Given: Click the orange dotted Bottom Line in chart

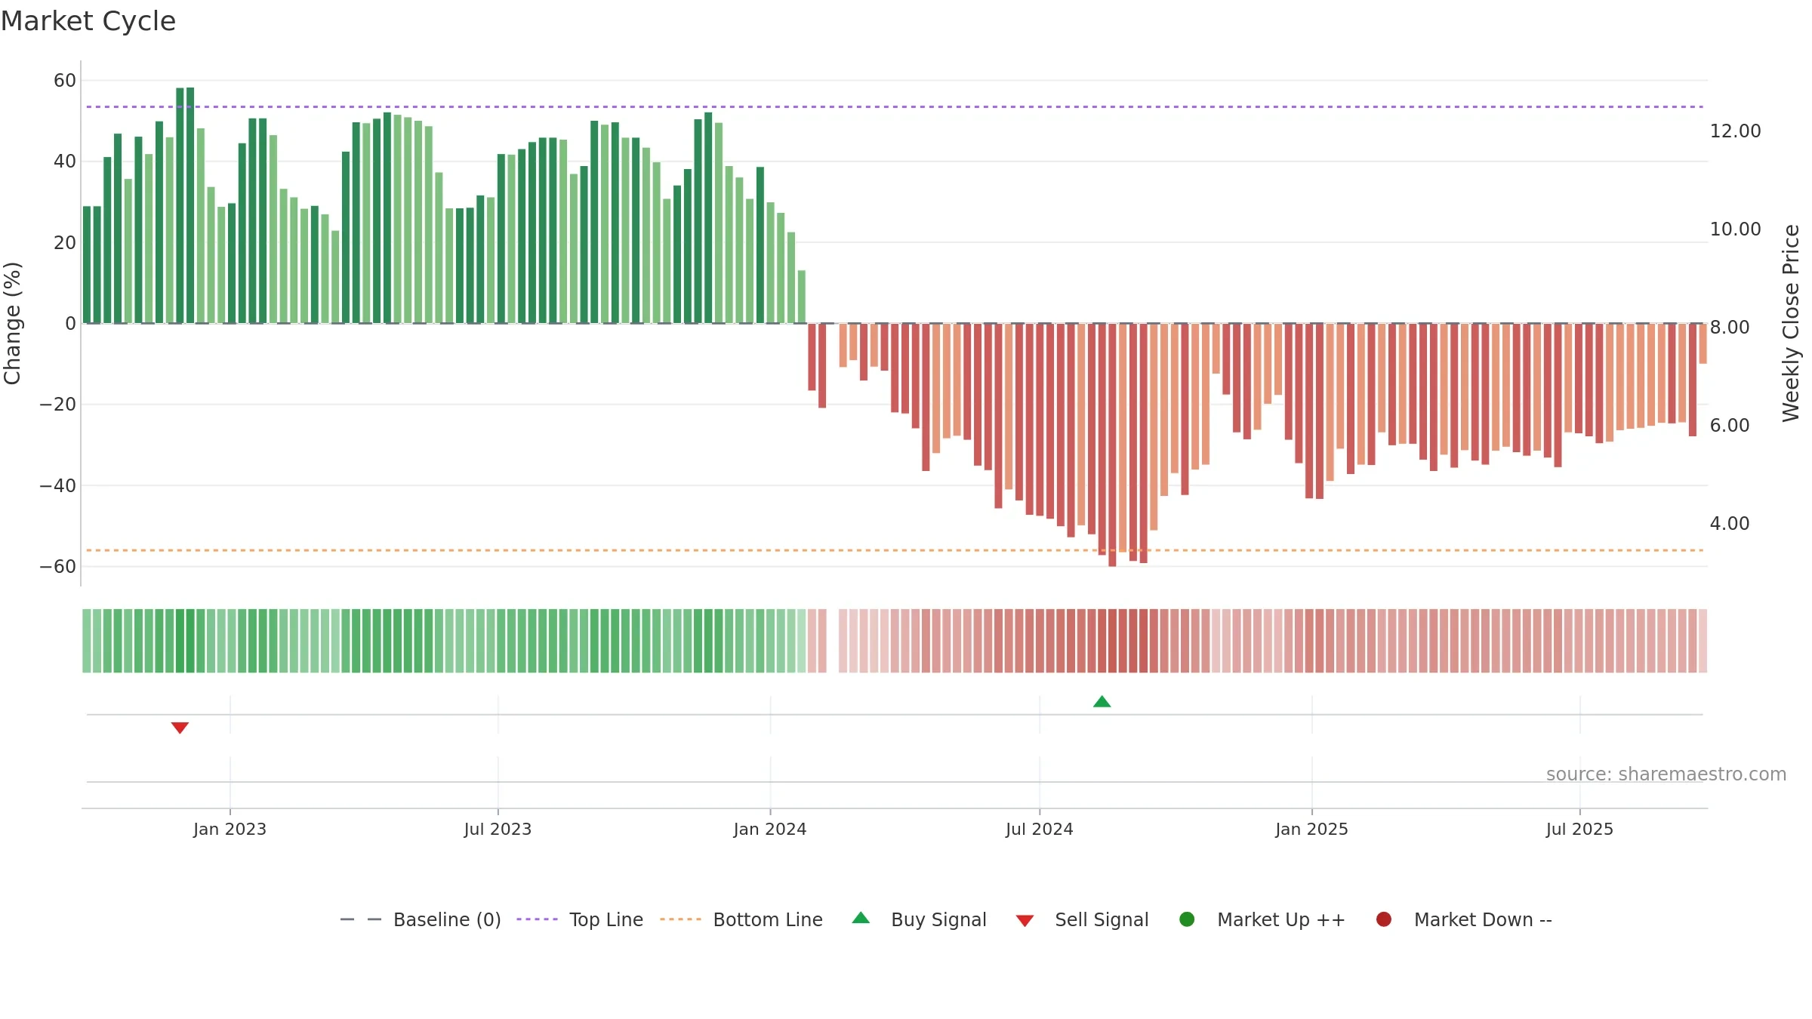Looking at the screenshot, I should [895, 550].
